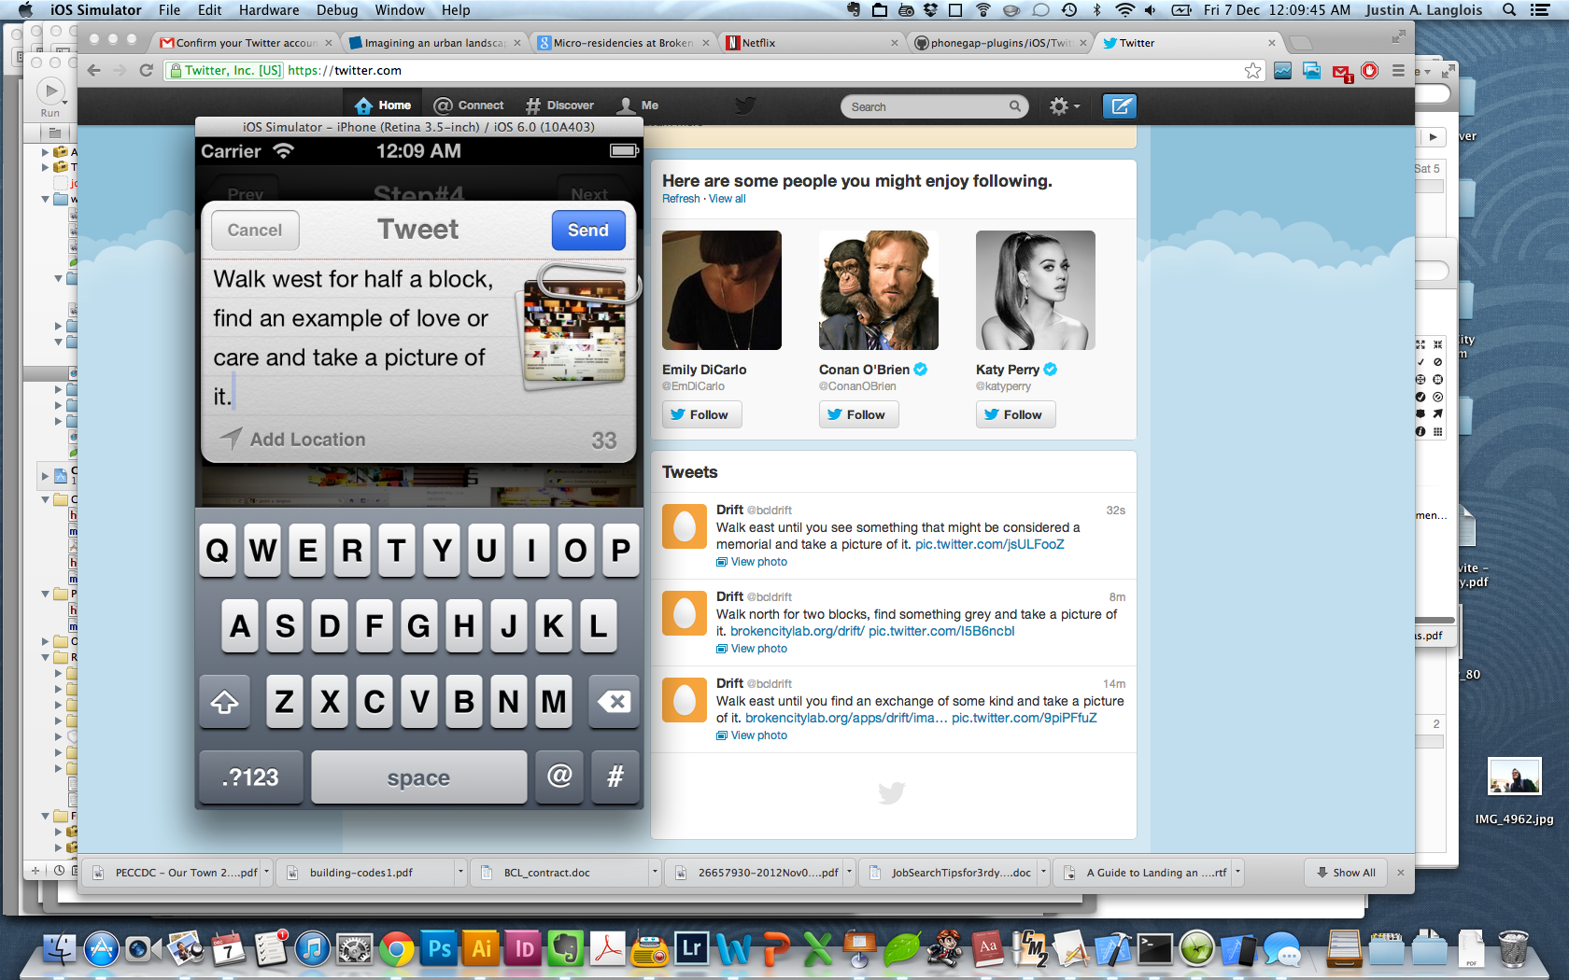Screen dimensions: 1569x980
Task: Switch to the Micro-residencies at Broken tab
Action: point(623,43)
